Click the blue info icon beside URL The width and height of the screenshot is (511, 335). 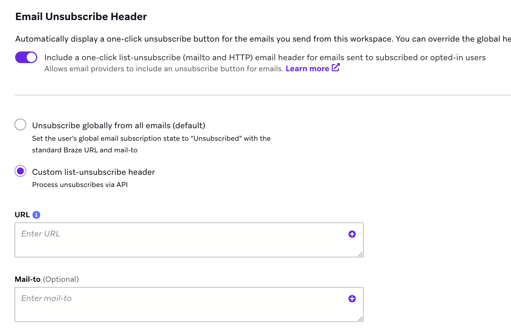[x=36, y=215]
